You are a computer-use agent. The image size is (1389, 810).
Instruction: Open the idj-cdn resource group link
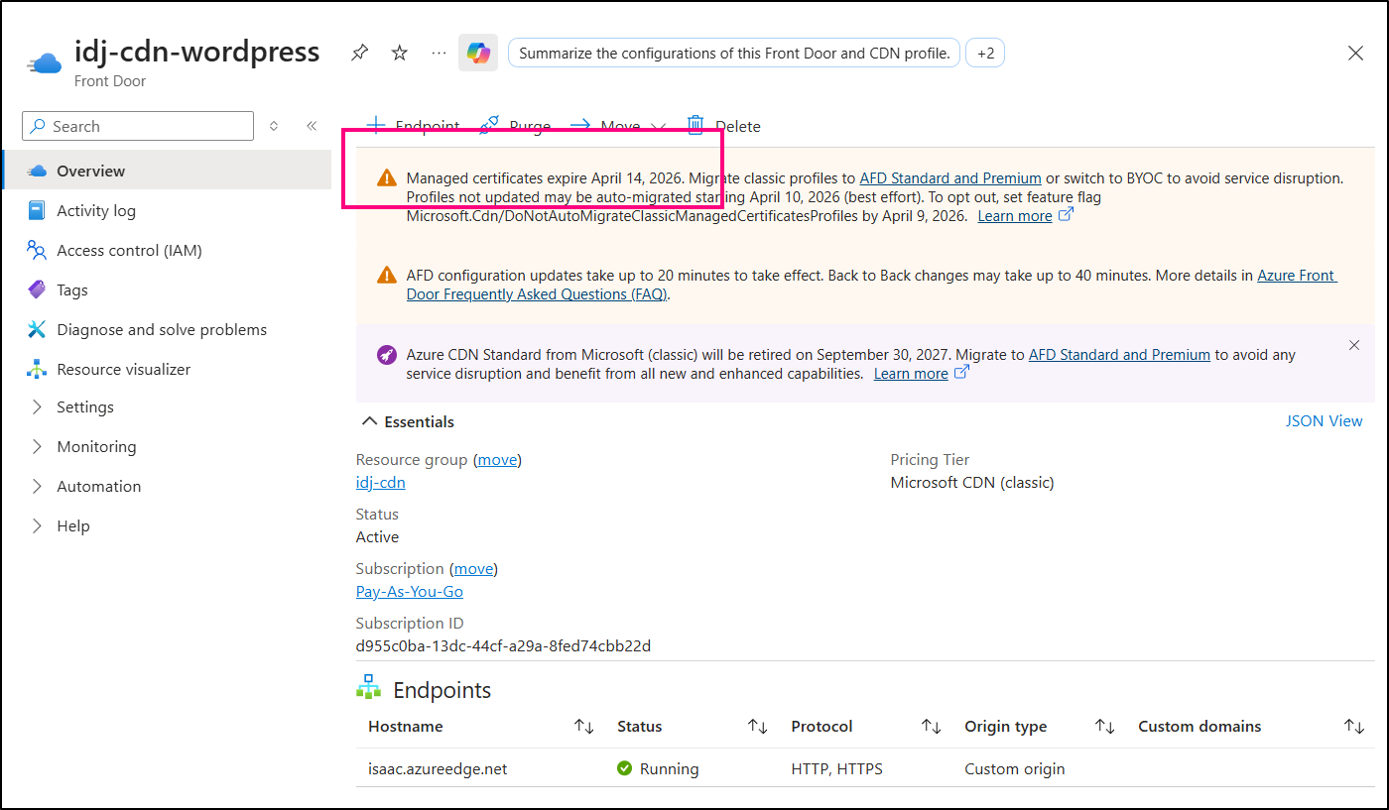pyautogui.click(x=380, y=483)
